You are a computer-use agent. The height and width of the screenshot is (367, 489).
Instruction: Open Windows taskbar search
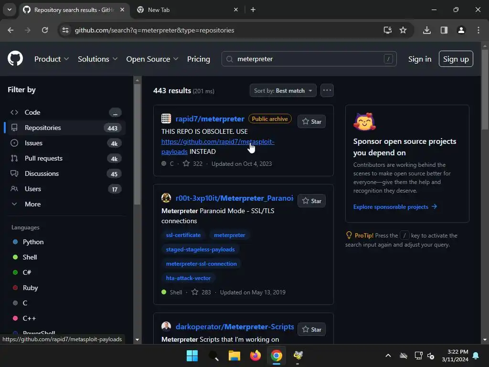(213, 356)
